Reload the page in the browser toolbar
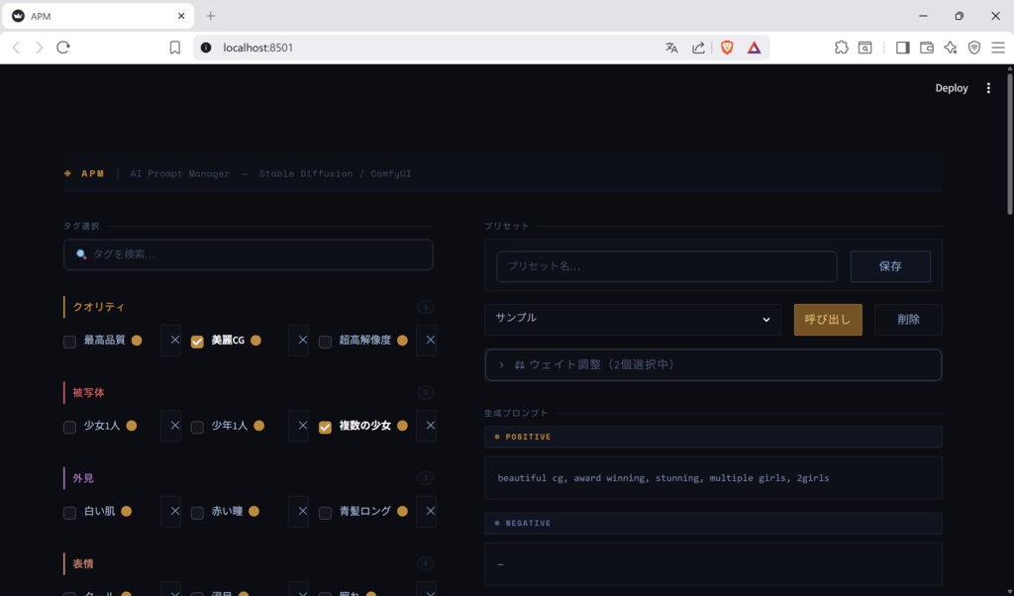Viewport: 1014px width, 596px height. (62, 48)
